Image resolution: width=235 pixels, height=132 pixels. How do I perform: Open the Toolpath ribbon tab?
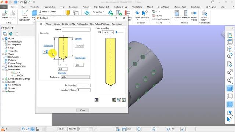click(x=35, y=7)
